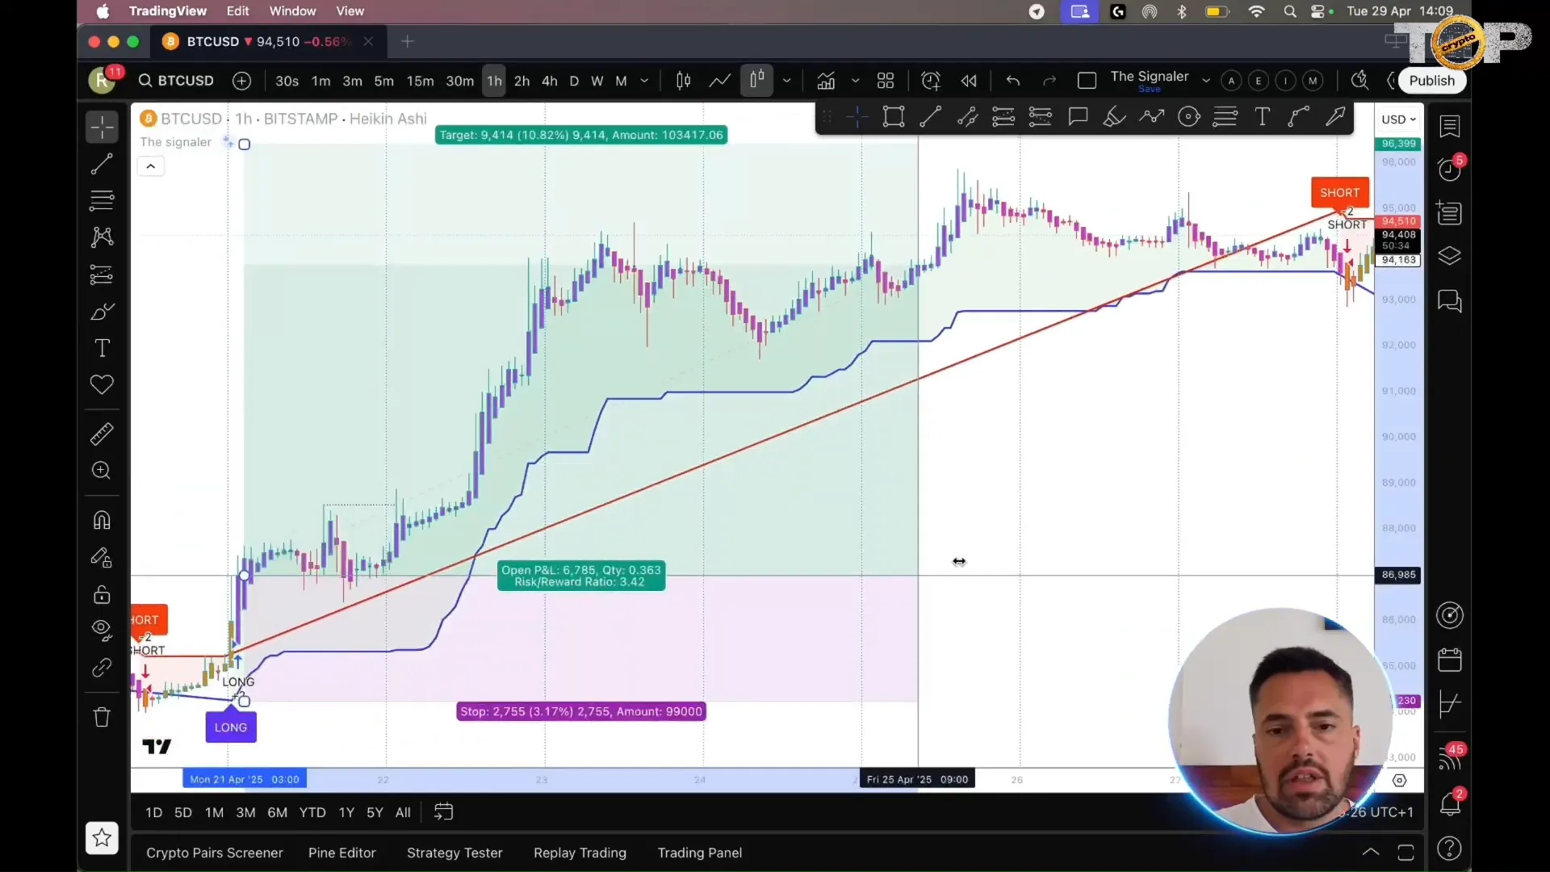
Task: Select the 1D date range
Action: pos(153,812)
